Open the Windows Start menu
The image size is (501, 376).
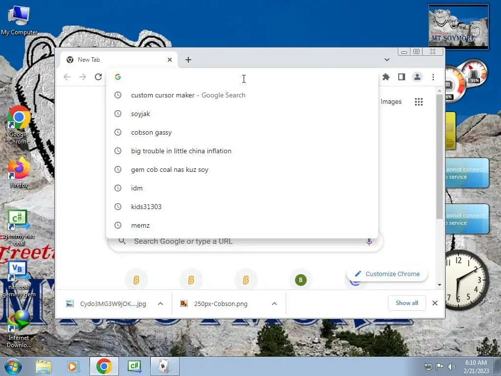click(x=13, y=366)
